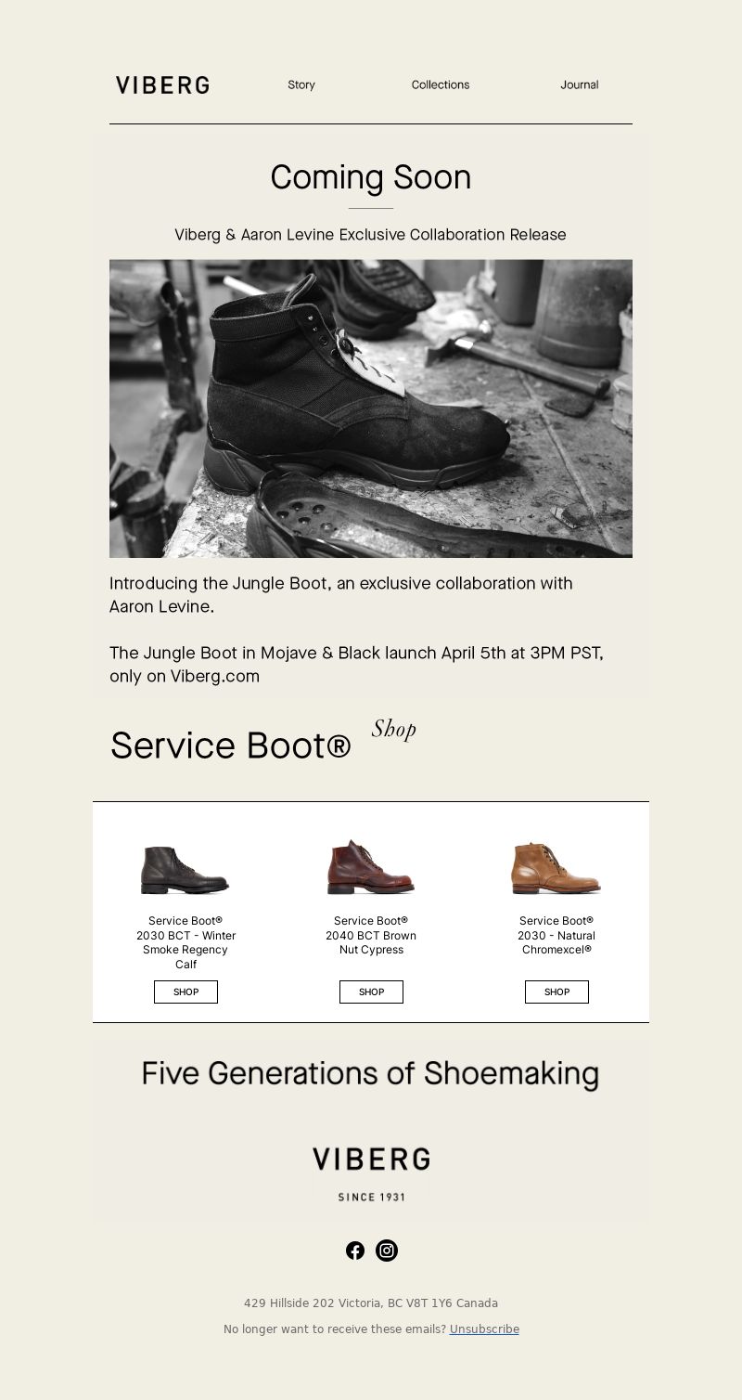The image size is (742, 1400).
Task: Open the Facebook icon link
Action: point(355,1251)
